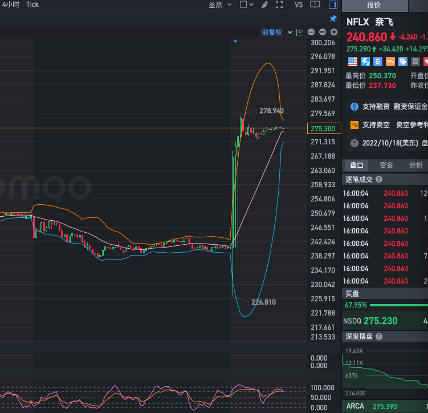This screenshot has height=413, width=428.
Task: Open the XY axis settings icon
Action: click(x=299, y=33)
